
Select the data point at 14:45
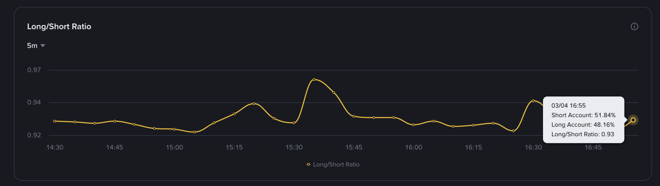click(114, 121)
